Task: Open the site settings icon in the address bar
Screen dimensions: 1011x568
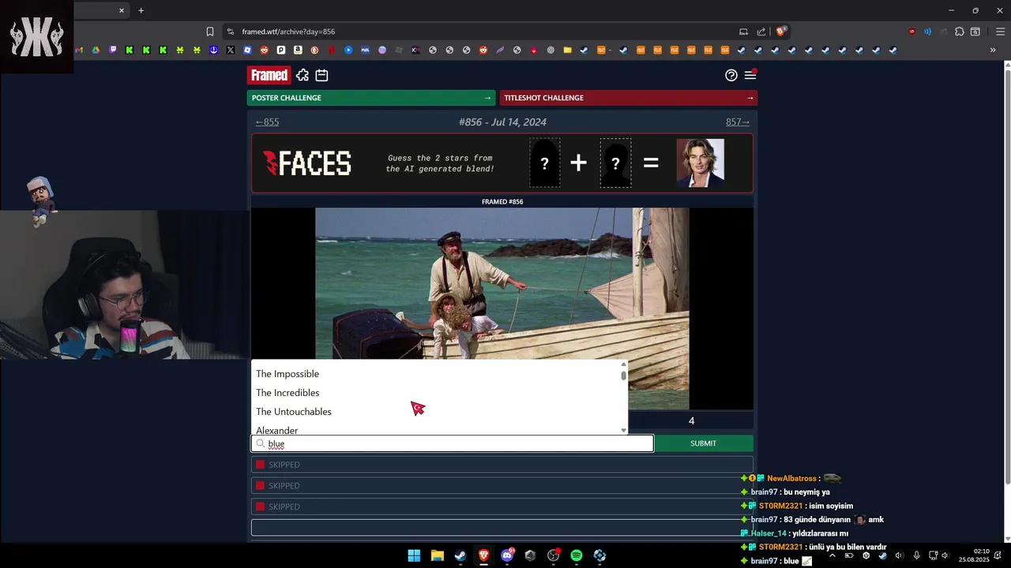Action: (x=230, y=32)
